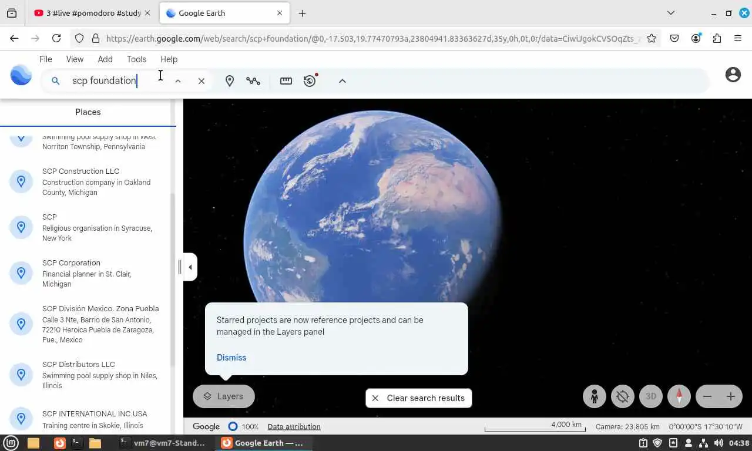752x451 pixels.
Task: Select SCP Corporation result
Action: pyautogui.click(x=85, y=273)
